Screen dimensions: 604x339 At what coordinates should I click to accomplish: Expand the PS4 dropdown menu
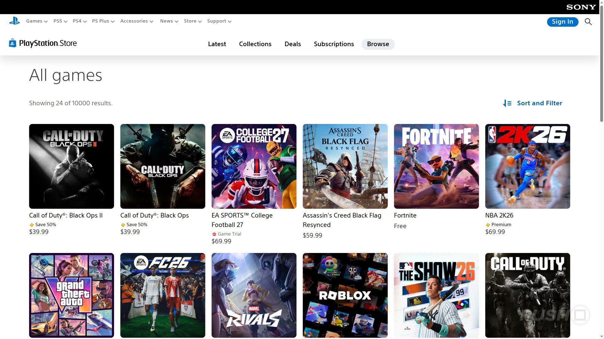[80, 21]
